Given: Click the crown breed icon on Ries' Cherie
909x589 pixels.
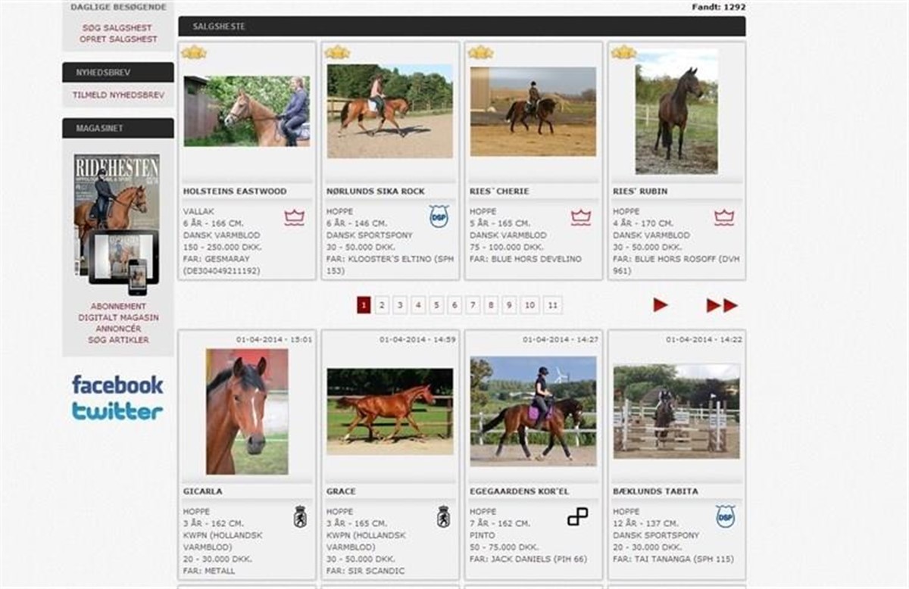Looking at the screenshot, I should click(x=580, y=218).
